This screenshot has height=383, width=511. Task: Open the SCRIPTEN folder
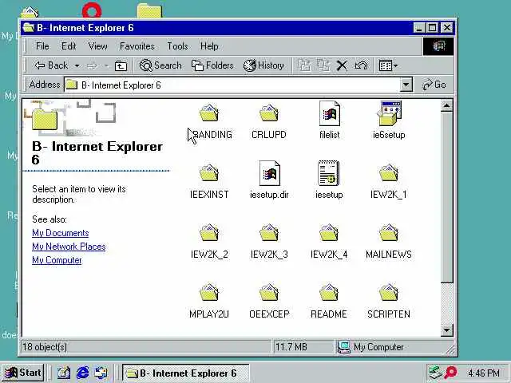(389, 293)
